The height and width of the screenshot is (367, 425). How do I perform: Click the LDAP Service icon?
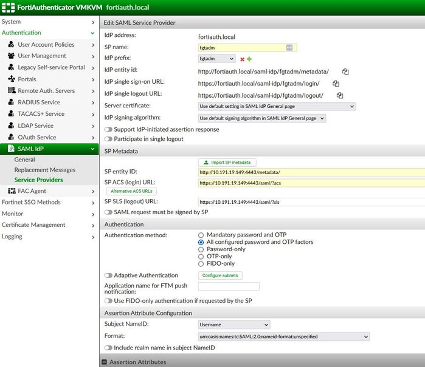click(11, 126)
